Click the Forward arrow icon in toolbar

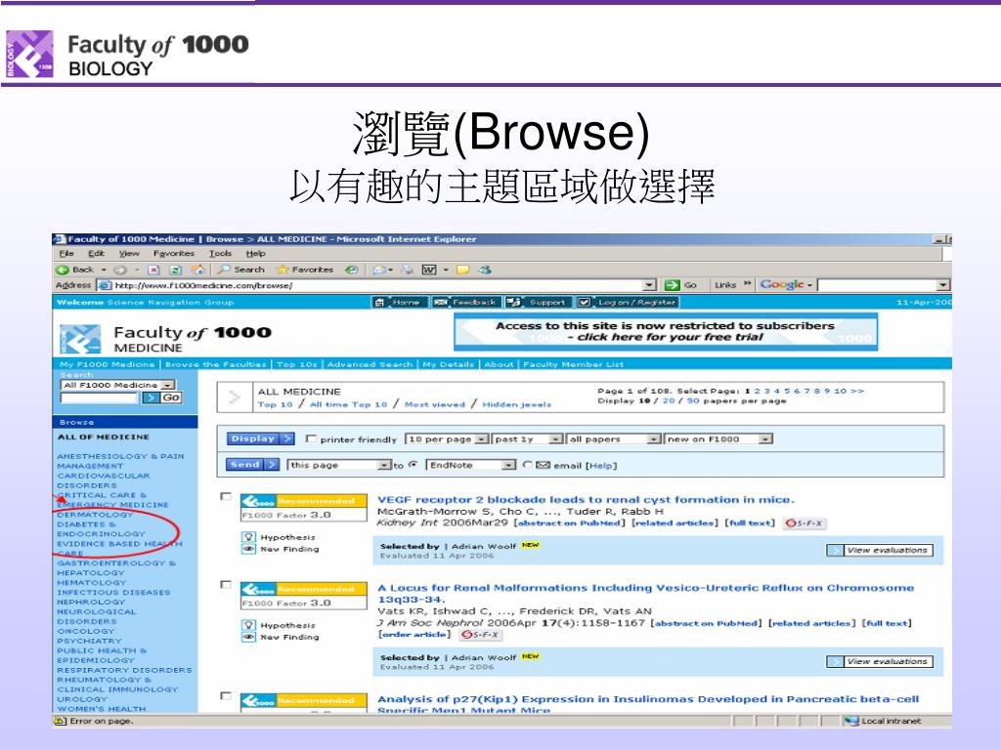[x=120, y=270]
